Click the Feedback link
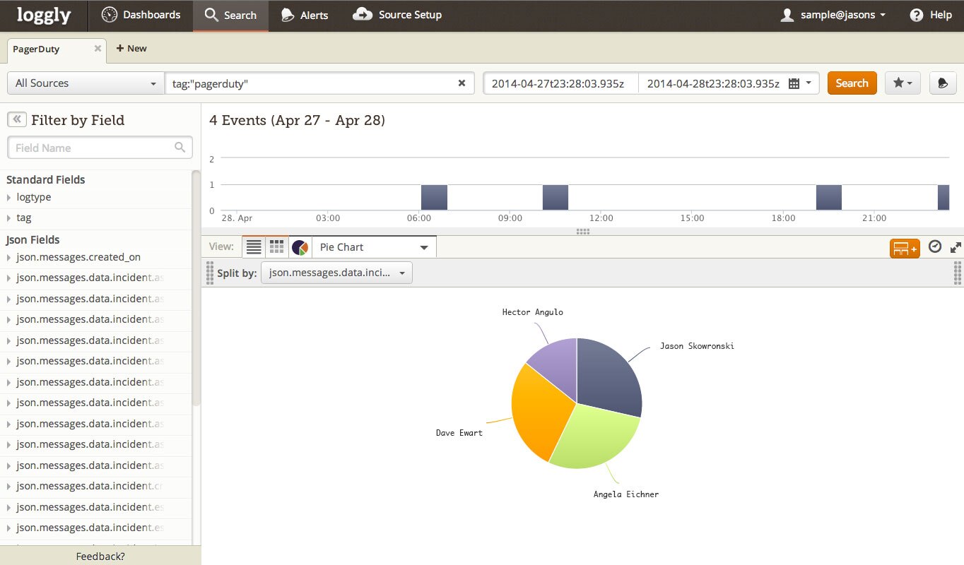Screen dimensions: 964x565 pyautogui.click(x=100, y=557)
